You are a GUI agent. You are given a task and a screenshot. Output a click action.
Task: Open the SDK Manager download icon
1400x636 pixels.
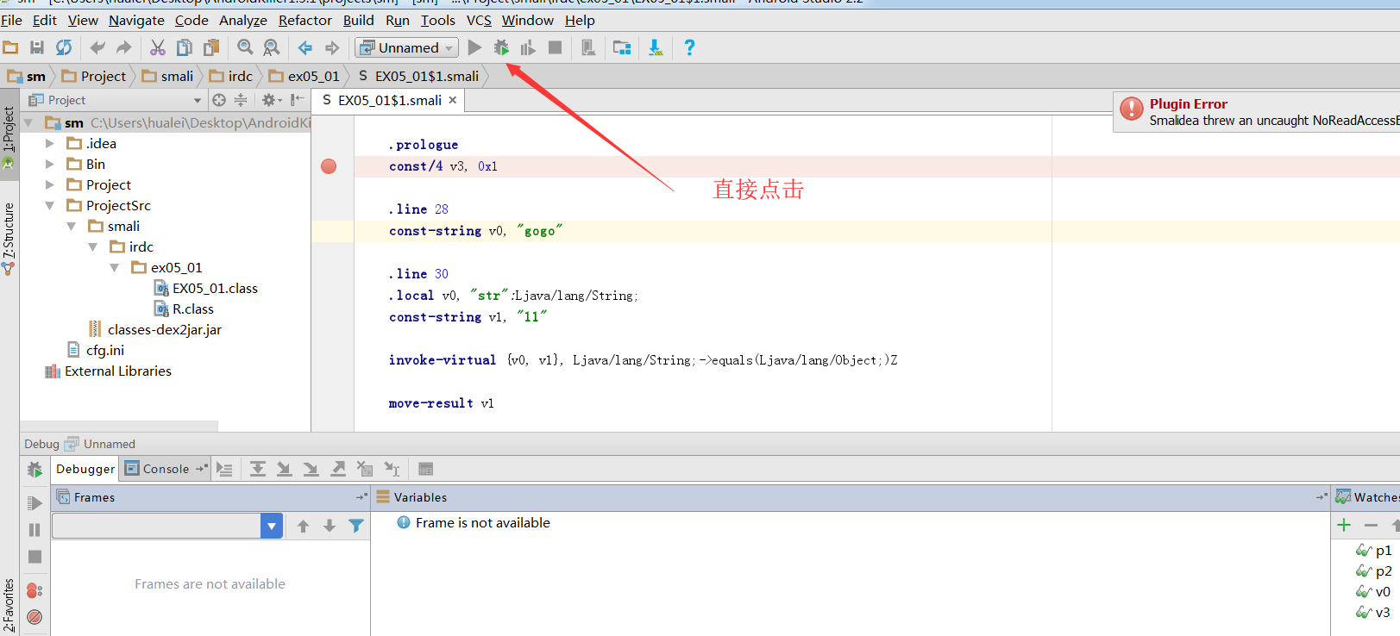pos(656,47)
